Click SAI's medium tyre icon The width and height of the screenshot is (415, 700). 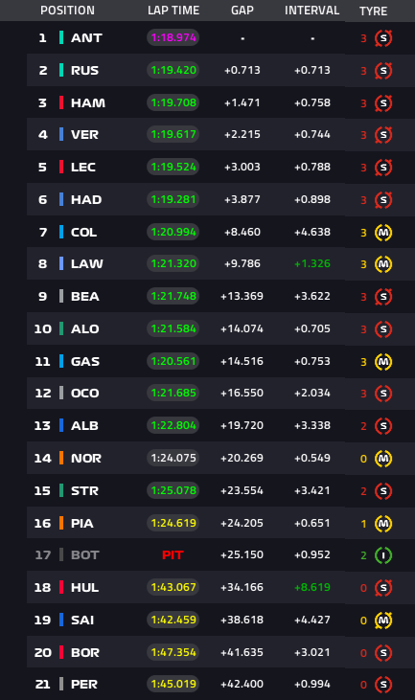click(383, 621)
